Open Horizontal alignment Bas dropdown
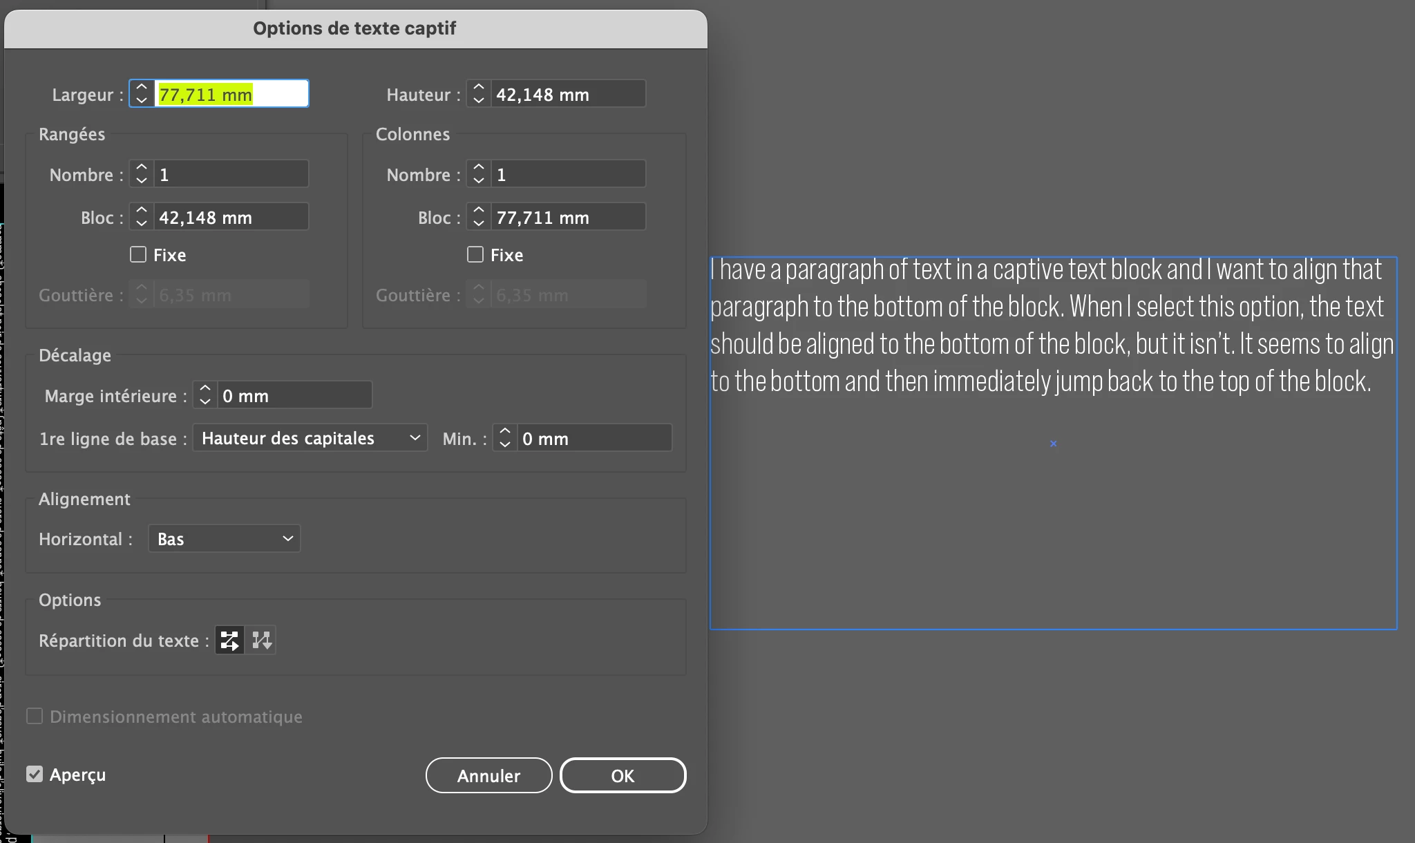 224,539
